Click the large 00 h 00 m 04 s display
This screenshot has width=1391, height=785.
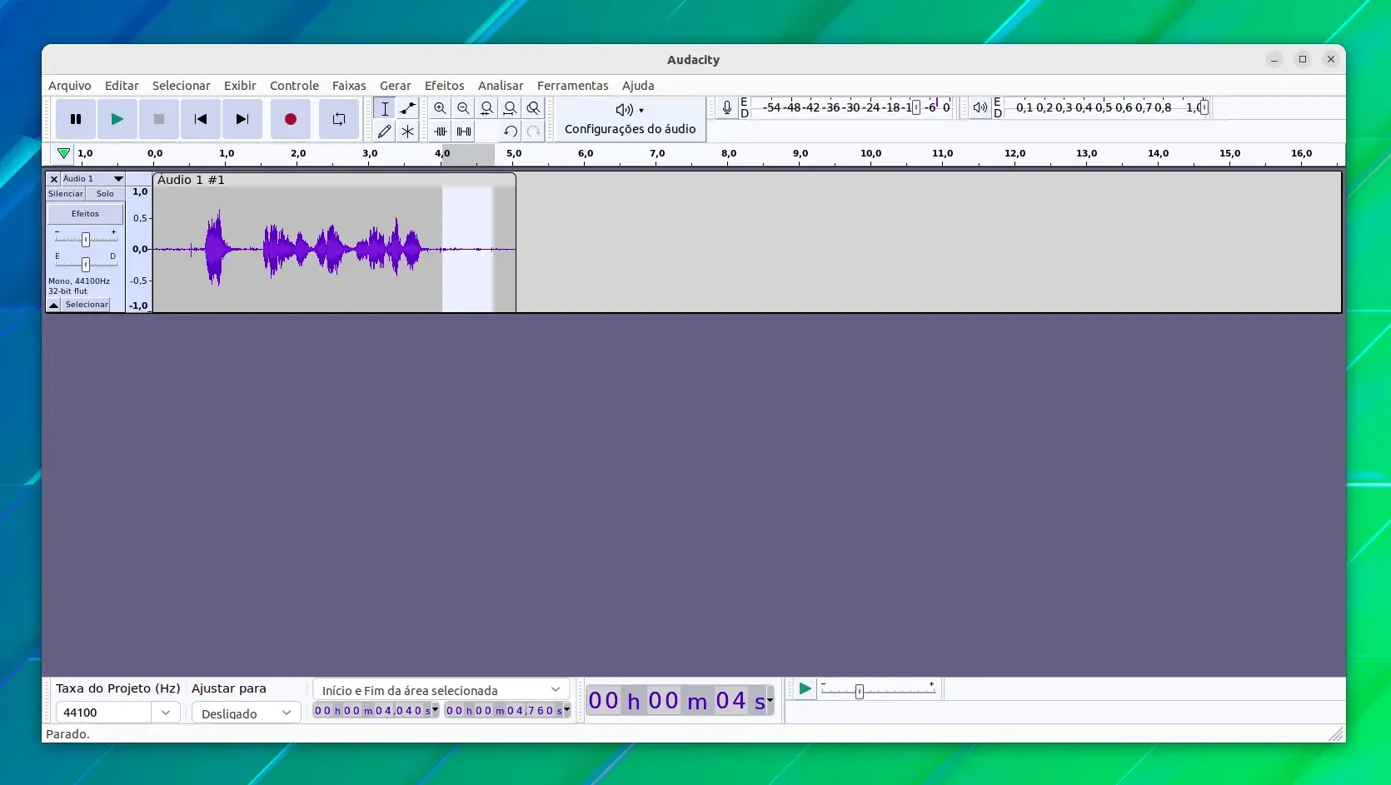(x=676, y=701)
